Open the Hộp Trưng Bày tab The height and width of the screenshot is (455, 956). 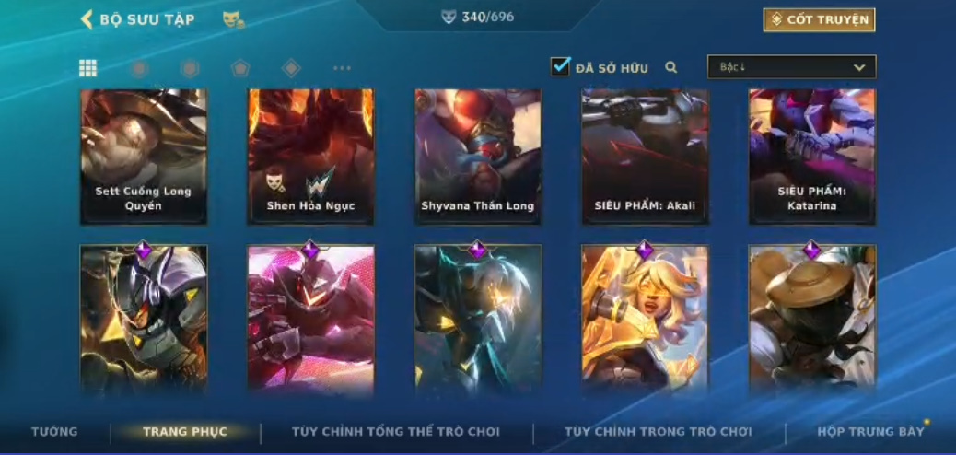870,432
